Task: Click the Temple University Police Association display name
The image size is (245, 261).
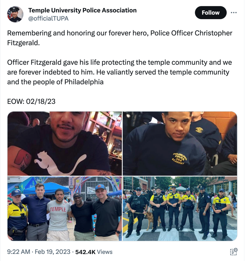Action: (83, 10)
